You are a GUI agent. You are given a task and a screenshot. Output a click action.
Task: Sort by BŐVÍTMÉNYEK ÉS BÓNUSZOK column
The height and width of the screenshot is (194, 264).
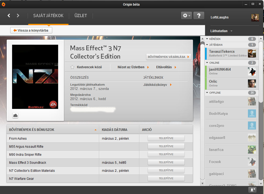point(53,130)
